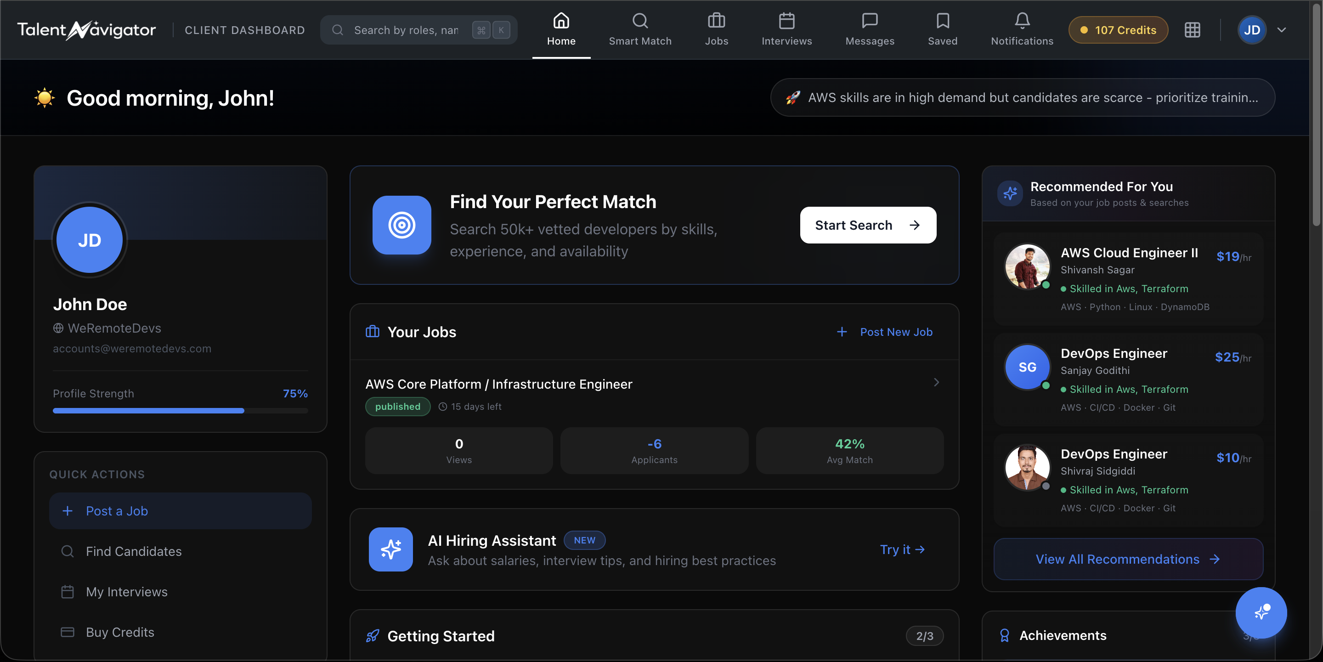Click the AI Hiring Assistant sparkle icon
Screen dimensions: 1323x662
tap(390, 549)
